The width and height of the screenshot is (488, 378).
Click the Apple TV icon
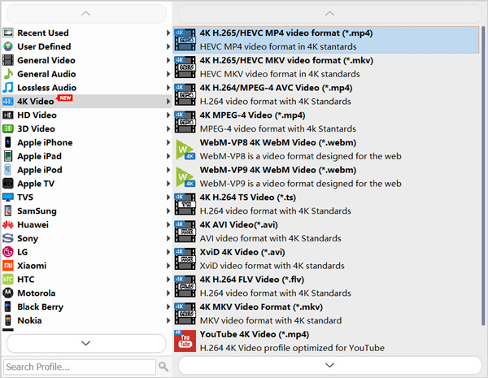(x=8, y=183)
